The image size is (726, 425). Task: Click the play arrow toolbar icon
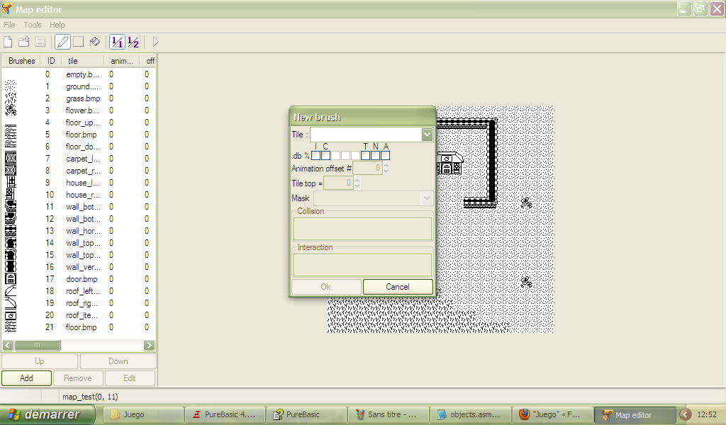point(155,42)
